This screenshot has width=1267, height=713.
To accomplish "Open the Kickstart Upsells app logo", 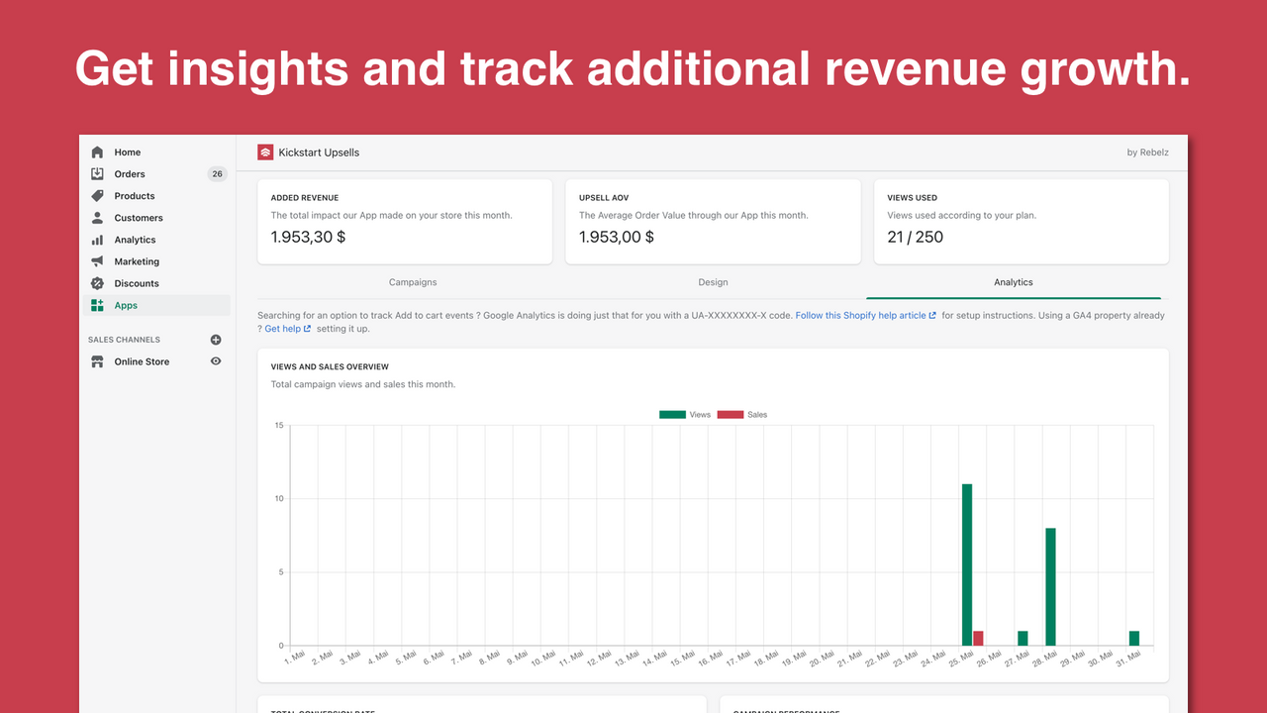I will coord(265,152).
